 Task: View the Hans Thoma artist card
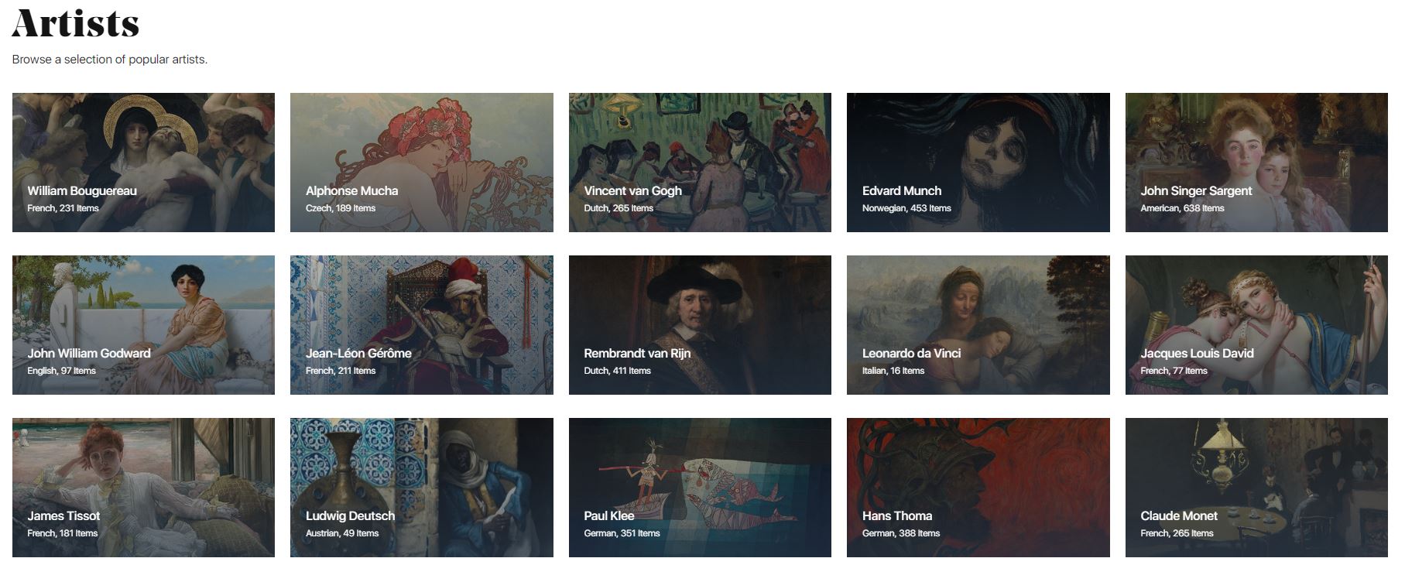(978, 488)
